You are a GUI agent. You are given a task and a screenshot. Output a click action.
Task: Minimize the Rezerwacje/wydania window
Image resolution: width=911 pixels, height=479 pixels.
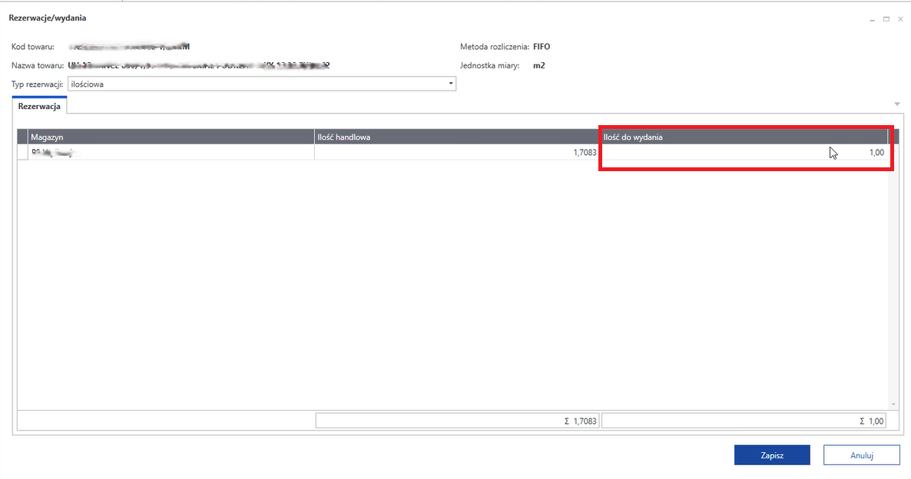[872, 19]
